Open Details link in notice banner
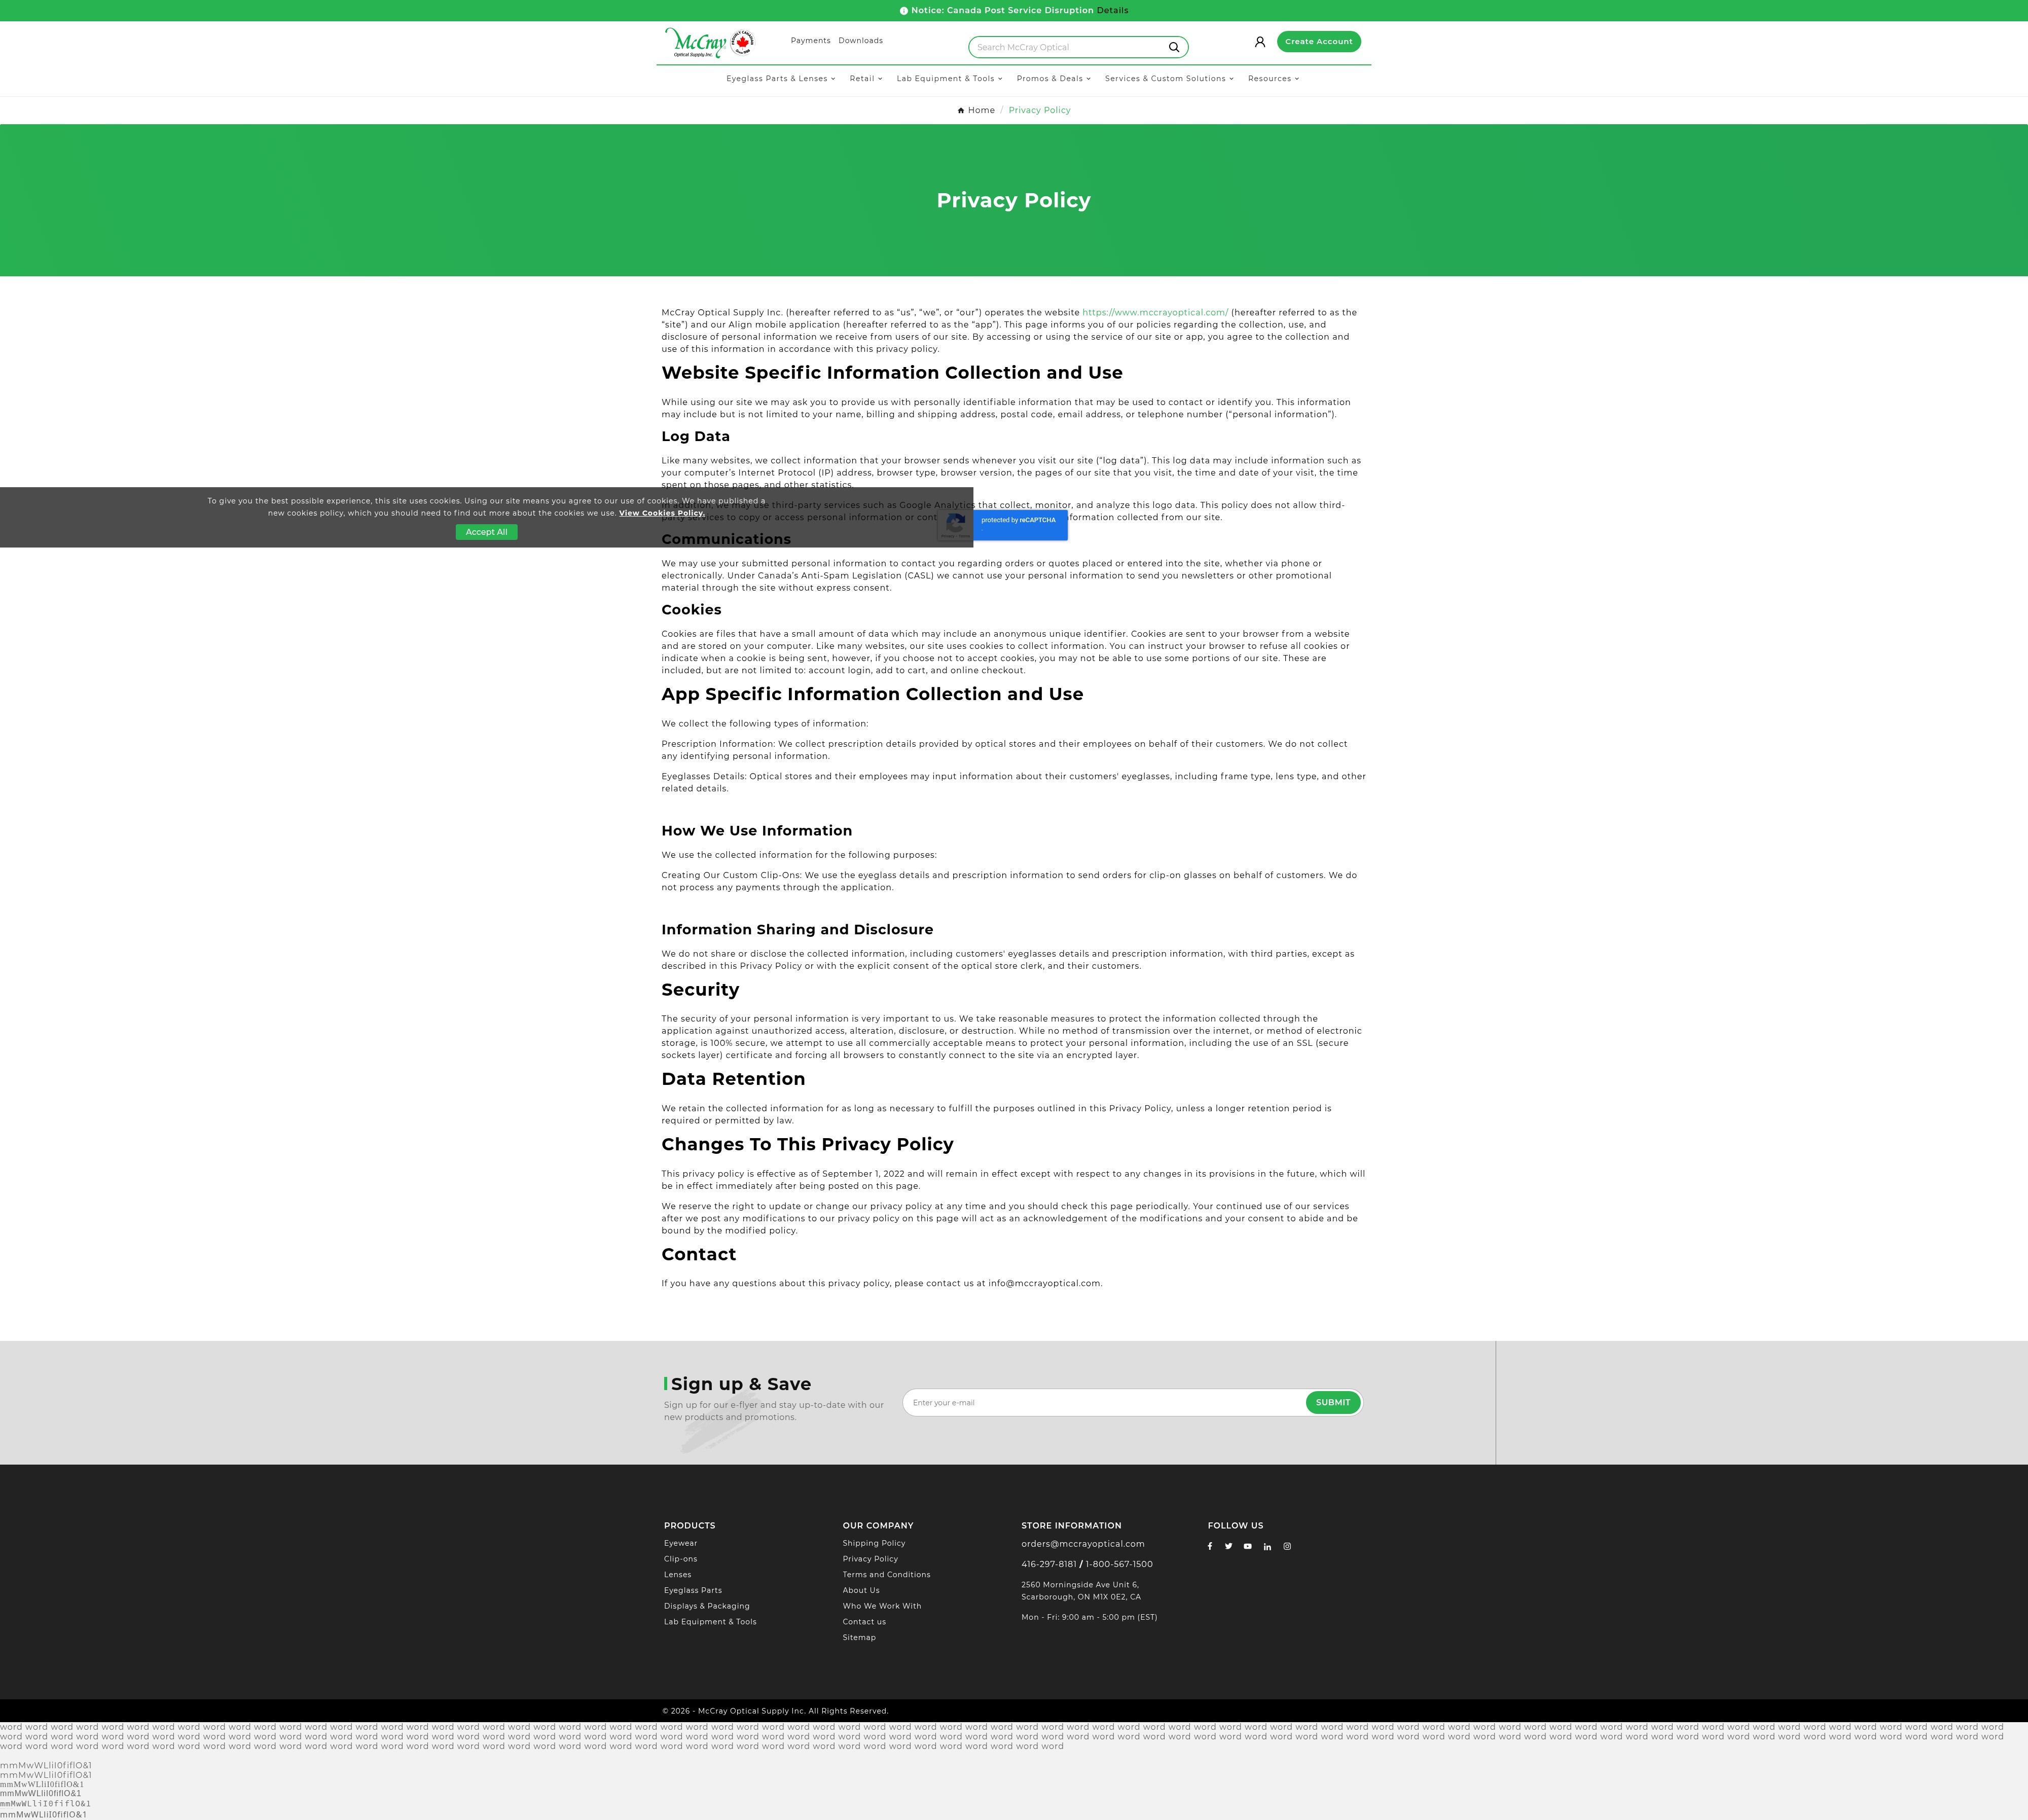Viewport: 2028px width, 1820px height. (x=1112, y=11)
